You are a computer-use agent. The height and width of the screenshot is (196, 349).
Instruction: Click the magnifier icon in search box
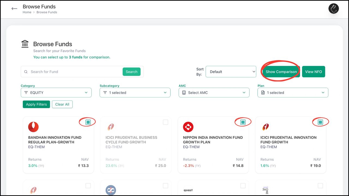(26, 72)
